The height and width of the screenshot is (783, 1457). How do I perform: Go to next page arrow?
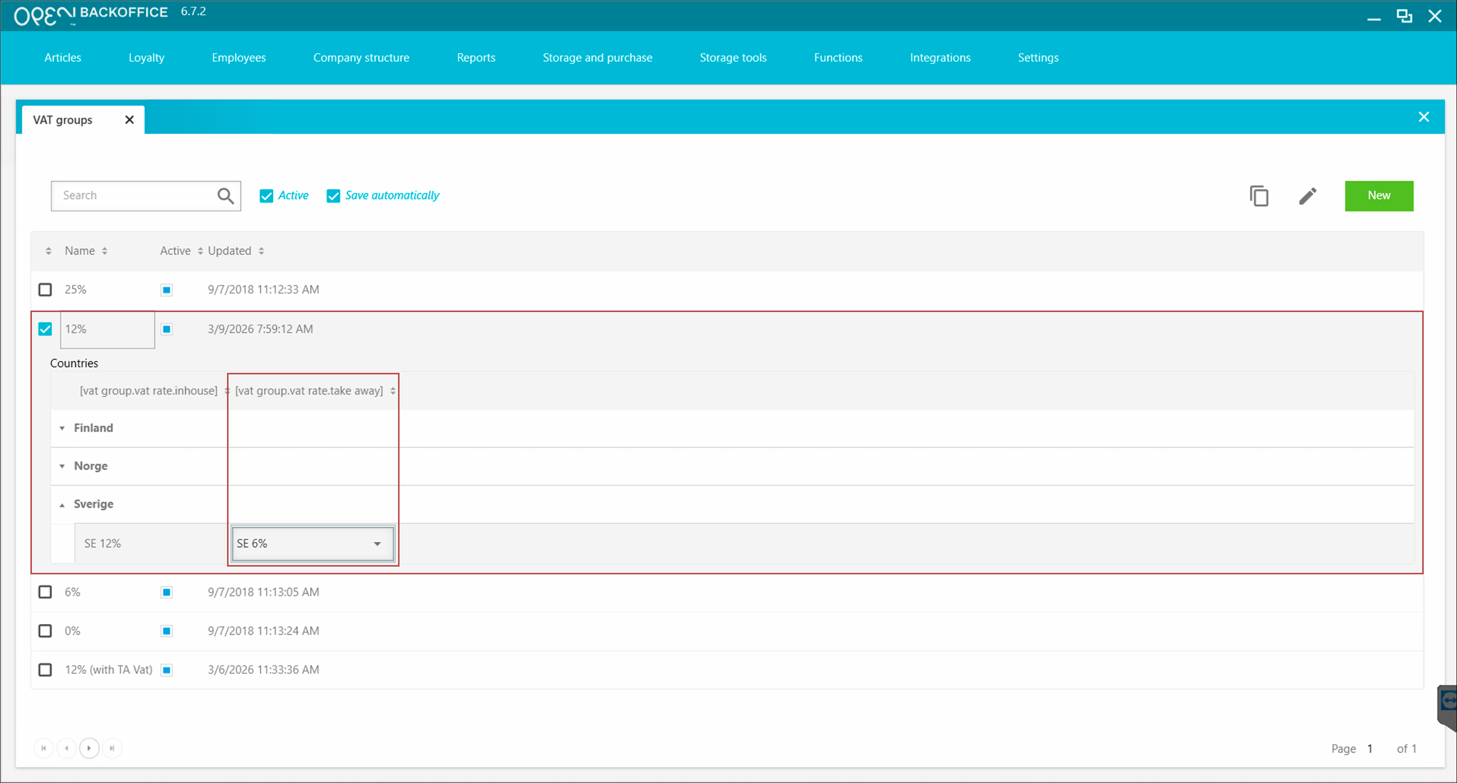[x=89, y=748]
